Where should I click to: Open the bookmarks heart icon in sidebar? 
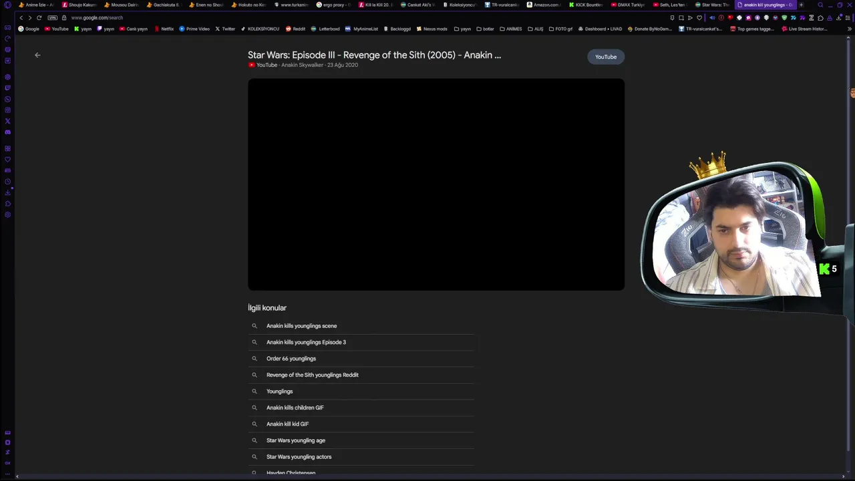(x=8, y=159)
